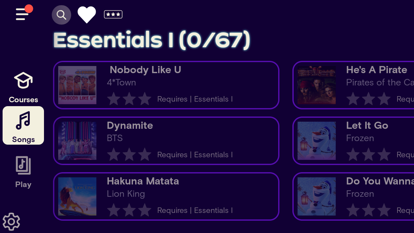414x233 pixels.
Task: Select the Songs tab
Action: coord(23,126)
